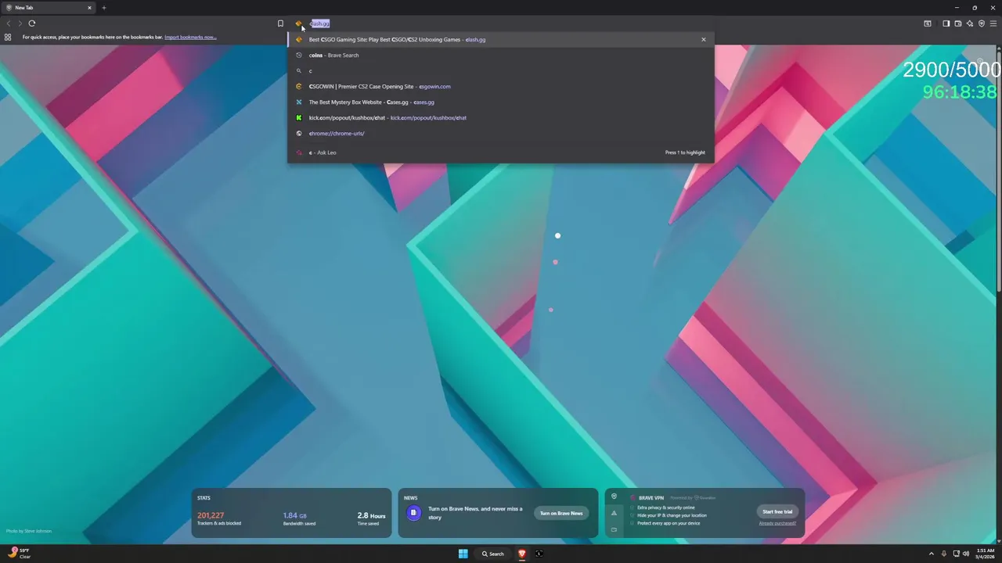Click the Brave News round icon

(413, 513)
